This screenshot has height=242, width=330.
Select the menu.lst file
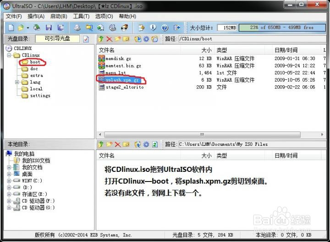(115, 73)
